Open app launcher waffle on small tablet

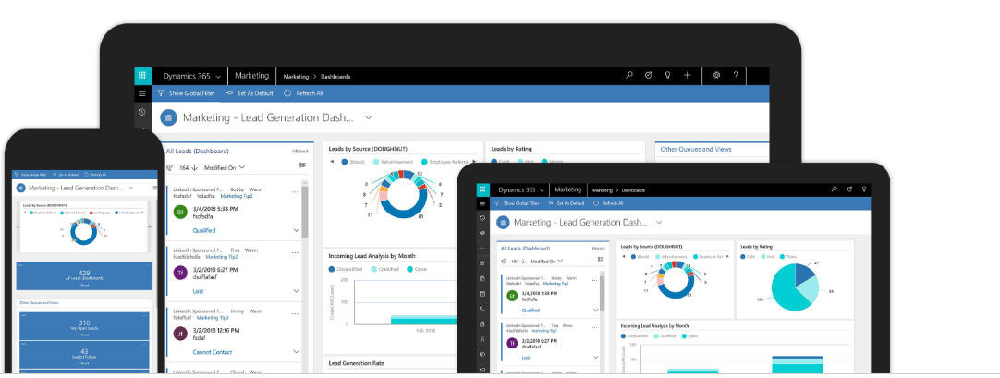482,189
